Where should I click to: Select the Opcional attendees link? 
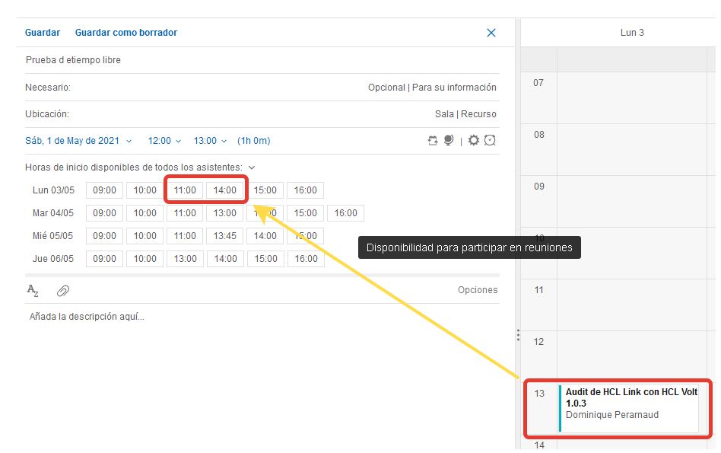pyautogui.click(x=386, y=88)
